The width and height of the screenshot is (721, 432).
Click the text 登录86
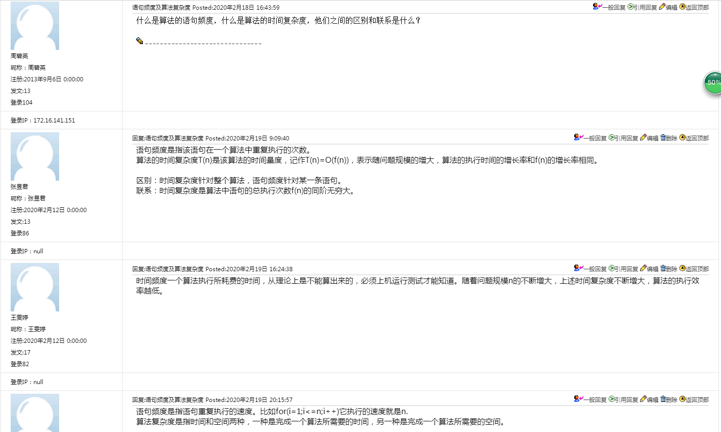(20, 233)
